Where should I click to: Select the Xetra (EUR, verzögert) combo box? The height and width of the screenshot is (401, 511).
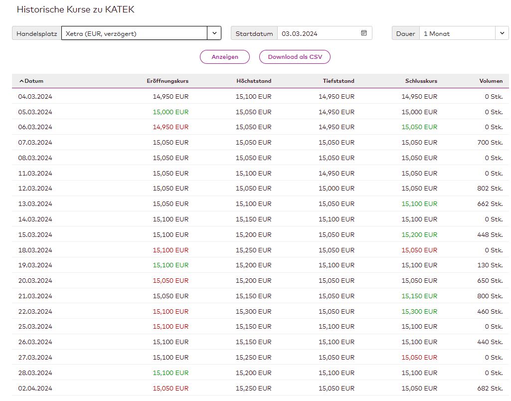point(134,33)
